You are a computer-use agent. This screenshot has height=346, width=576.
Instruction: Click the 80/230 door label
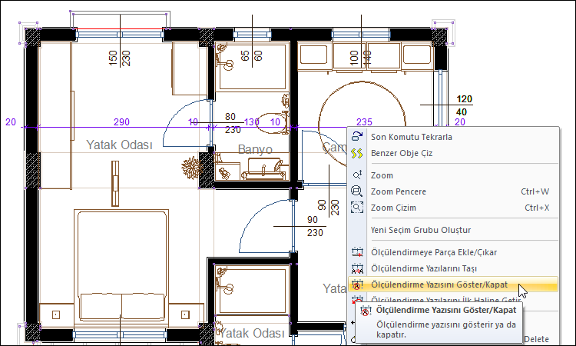click(232, 123)
